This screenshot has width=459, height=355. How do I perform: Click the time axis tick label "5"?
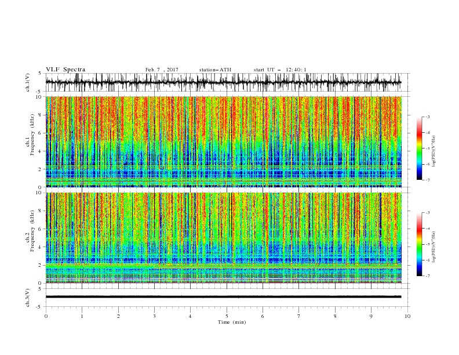pyautogui.click(x=227, y=316)
